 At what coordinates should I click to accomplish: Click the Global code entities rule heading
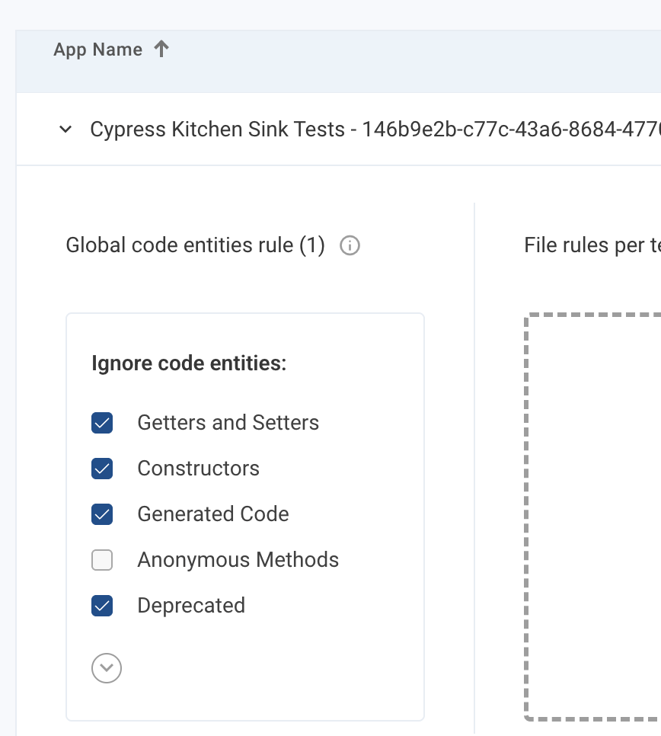click(195, 246)
